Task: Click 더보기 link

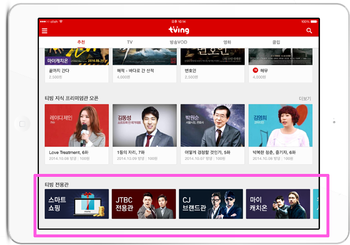Action: (x=305, y=99)
